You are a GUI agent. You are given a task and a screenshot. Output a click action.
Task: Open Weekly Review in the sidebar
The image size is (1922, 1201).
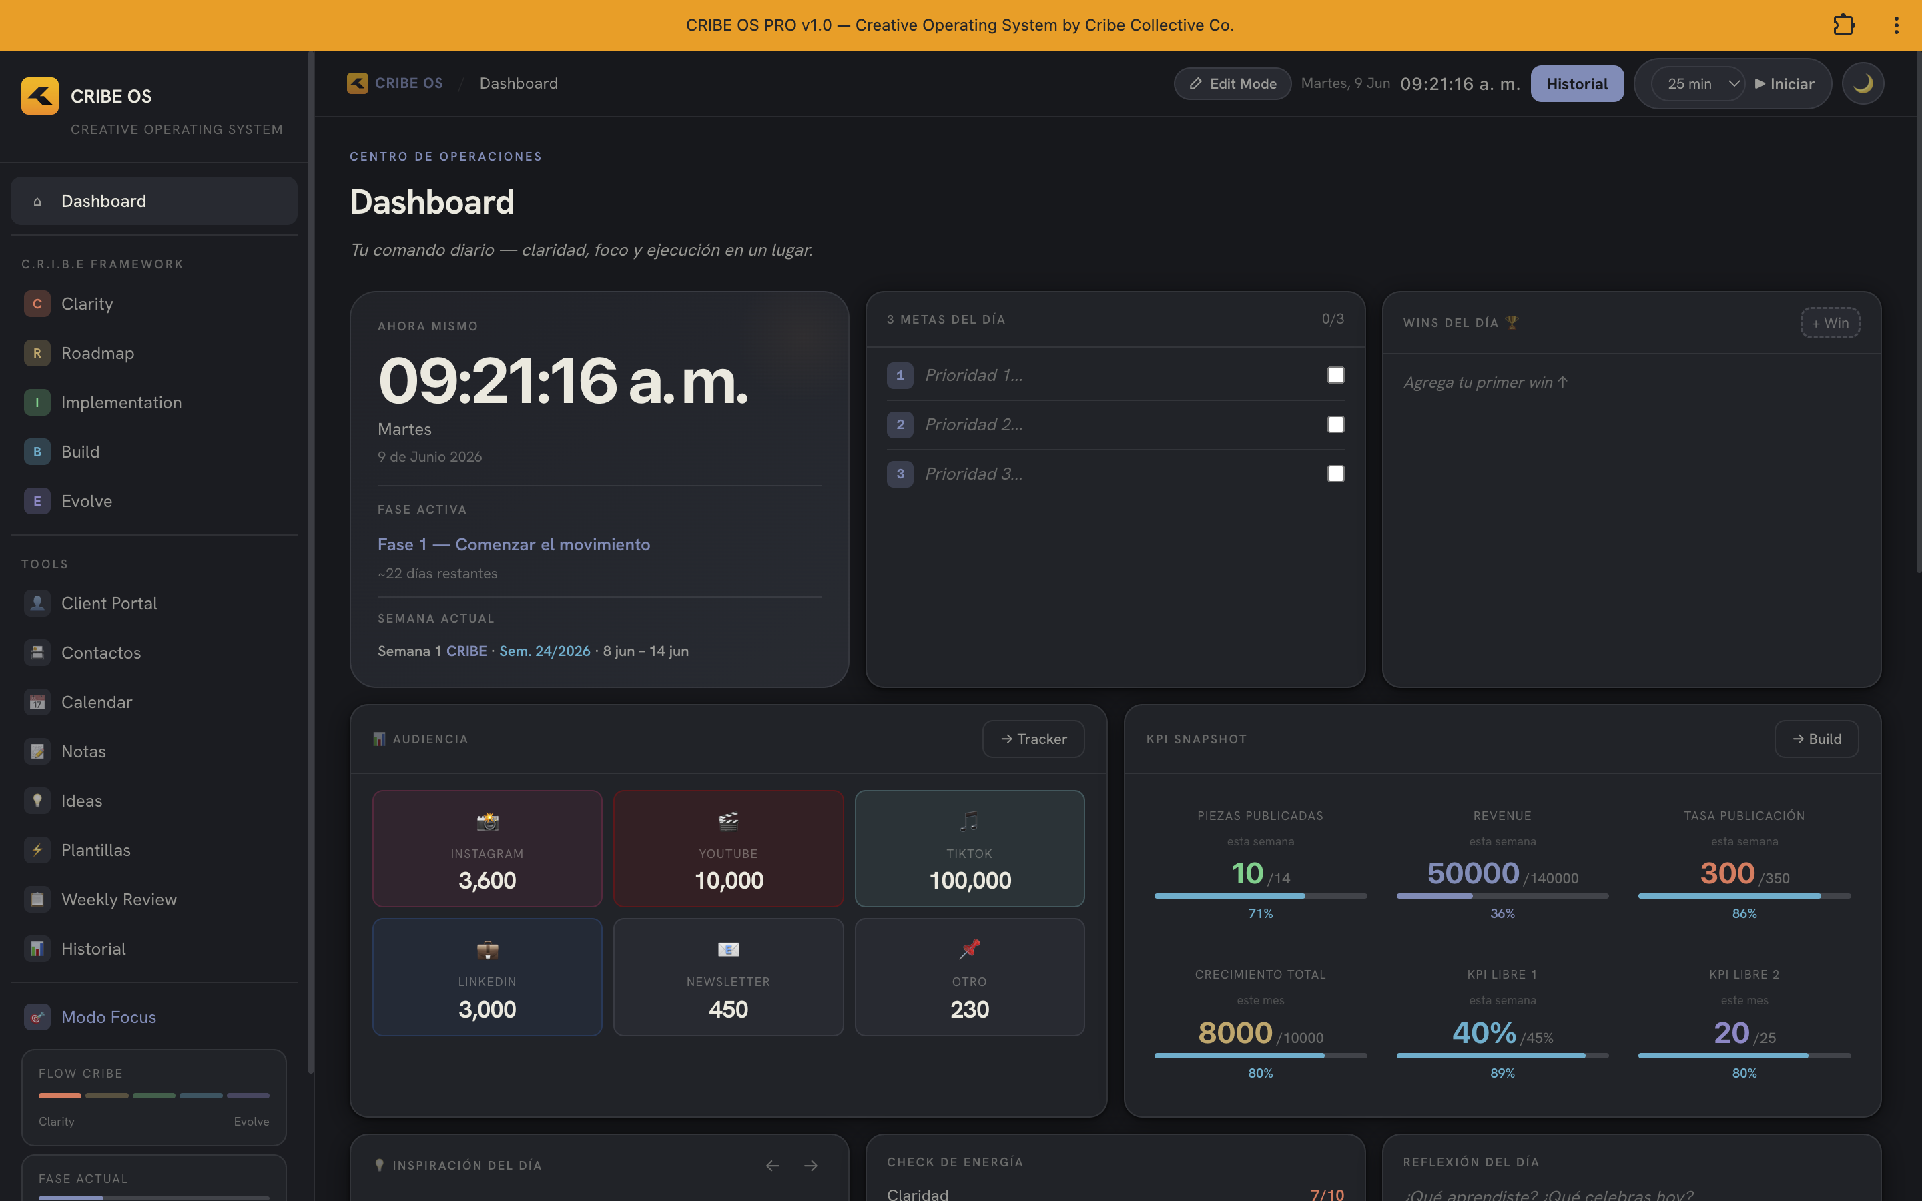154,899
